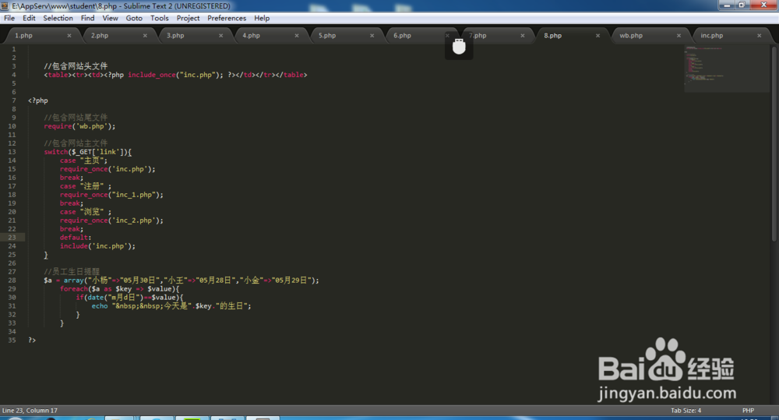
Task: Open the Selection menu
Action: point(58,19)
